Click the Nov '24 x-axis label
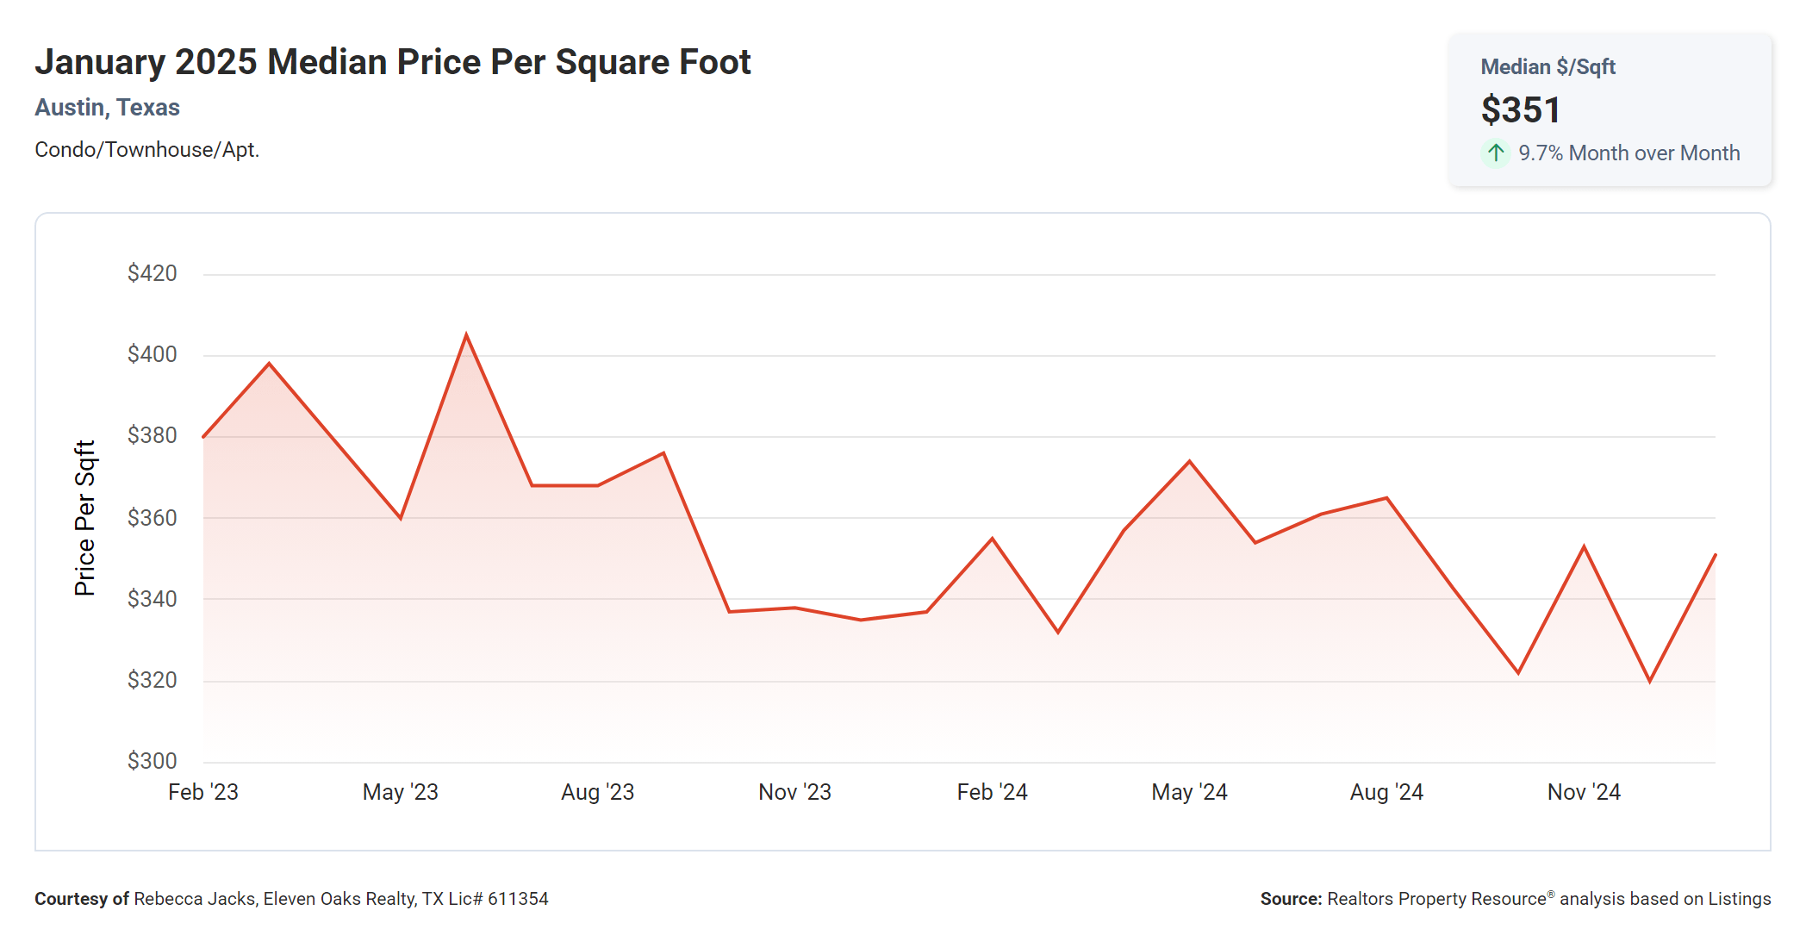Image resolution: width=1806 pixels, height=948 pixels. [1584, 792]
